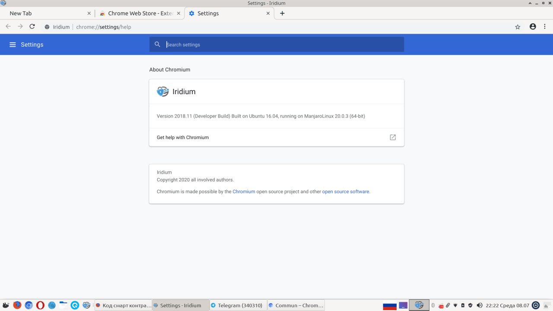The width and height of the screenshot is (553, 311).
Task: Bookmark this page with star icon
Action: click(518, 27)
